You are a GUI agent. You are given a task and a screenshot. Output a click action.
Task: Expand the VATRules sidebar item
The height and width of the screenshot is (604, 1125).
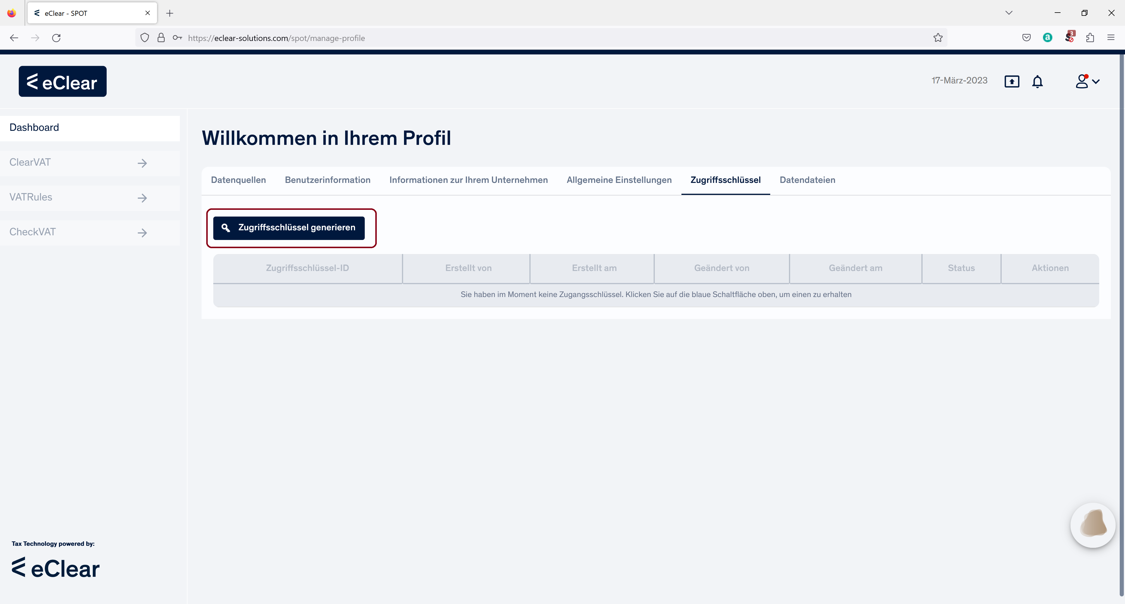tap(142, 198)
